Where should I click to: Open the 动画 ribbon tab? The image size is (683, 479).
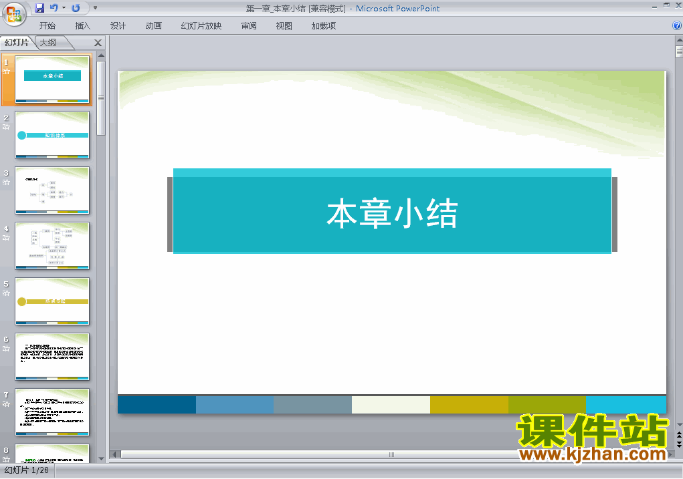pos(153,25)
